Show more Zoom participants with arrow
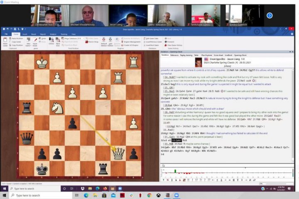The image size is (299, 199). (x=269, y=16)
